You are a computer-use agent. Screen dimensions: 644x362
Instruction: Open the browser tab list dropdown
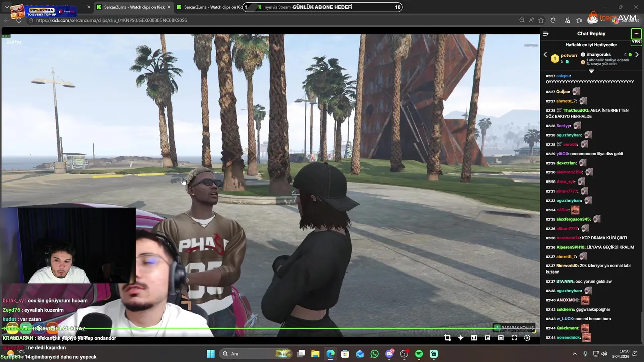coord(6,7)
